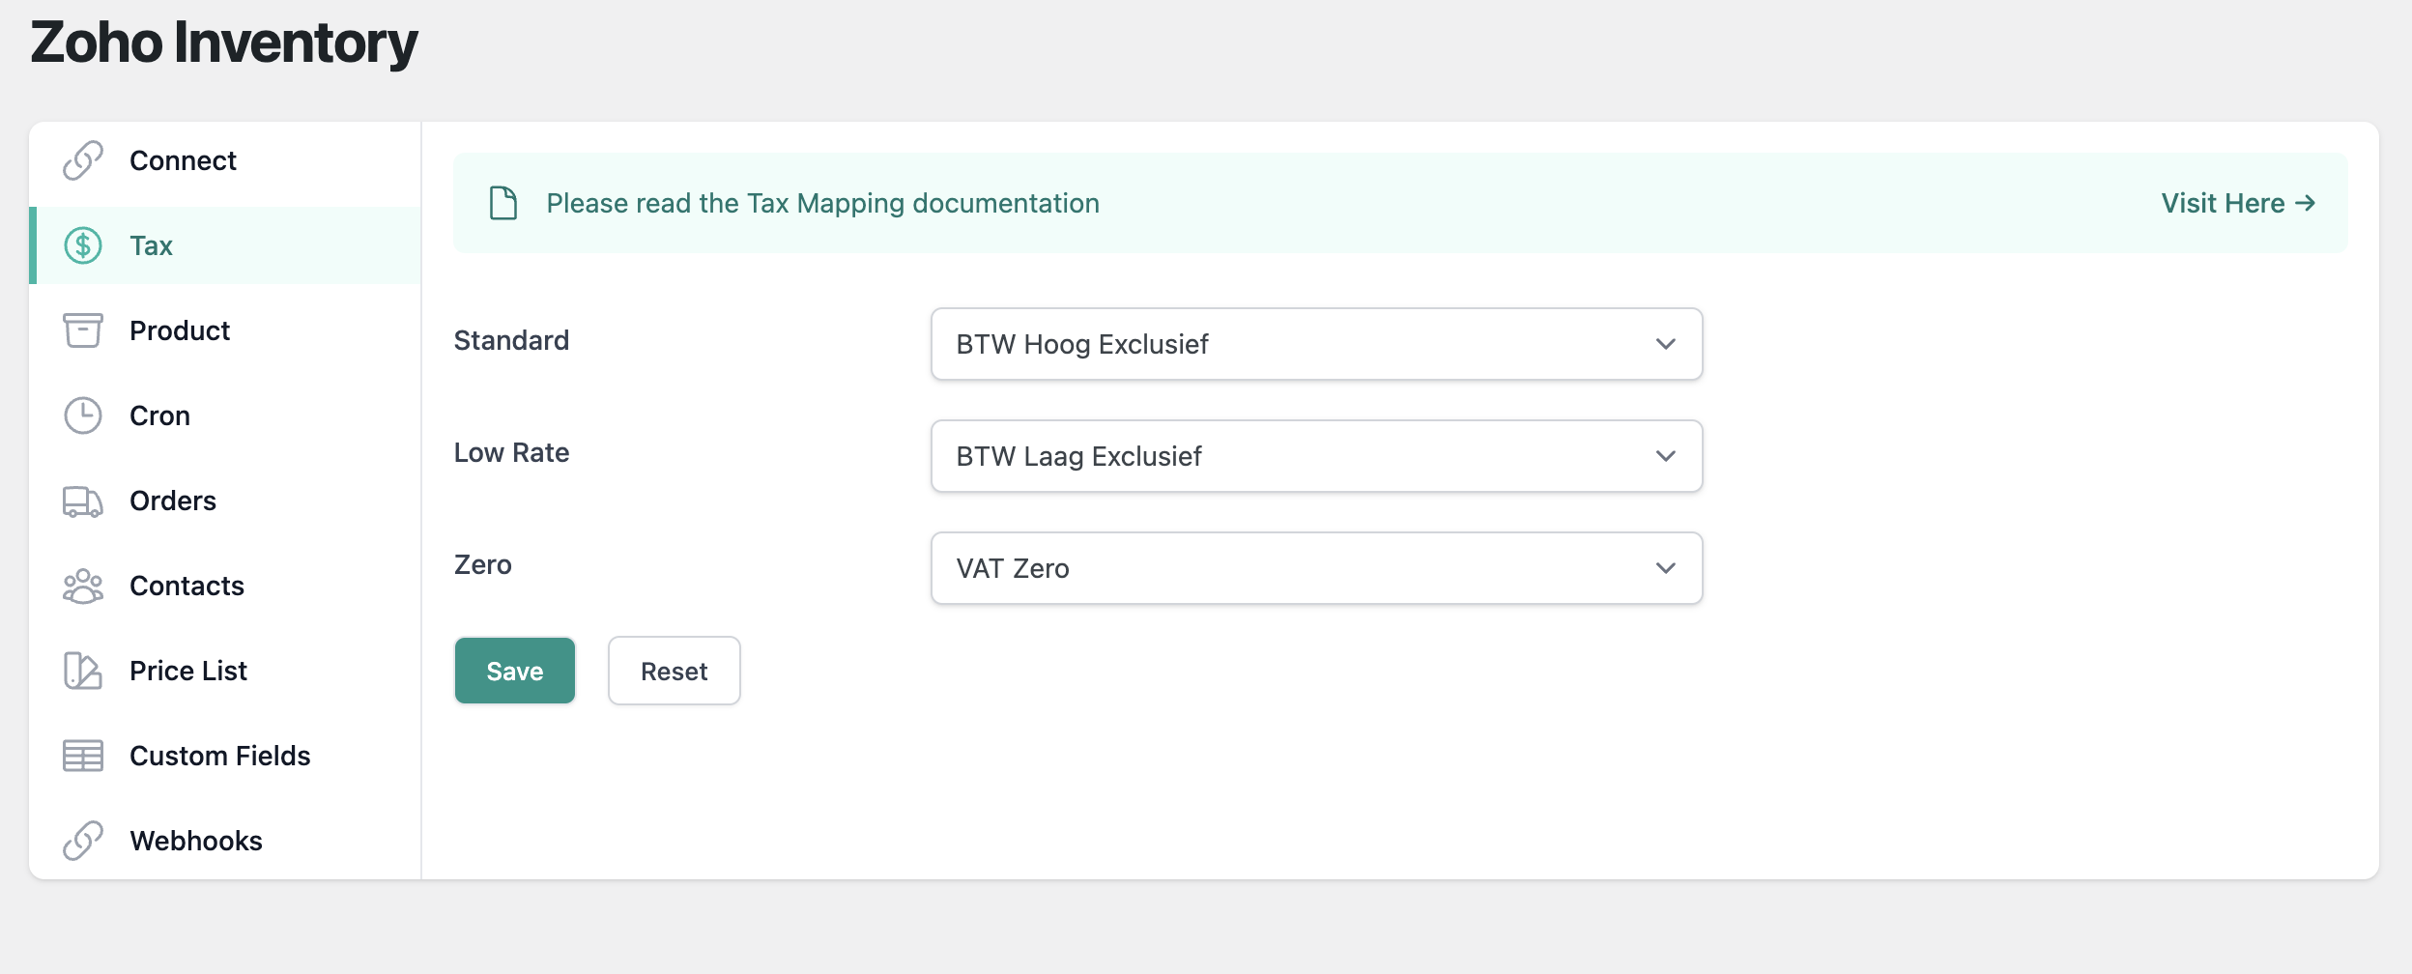This screenshot has height=974, width=2412.
Task: Open the Low Rate tax dropdown
Action: click(x=1316, y=456)
